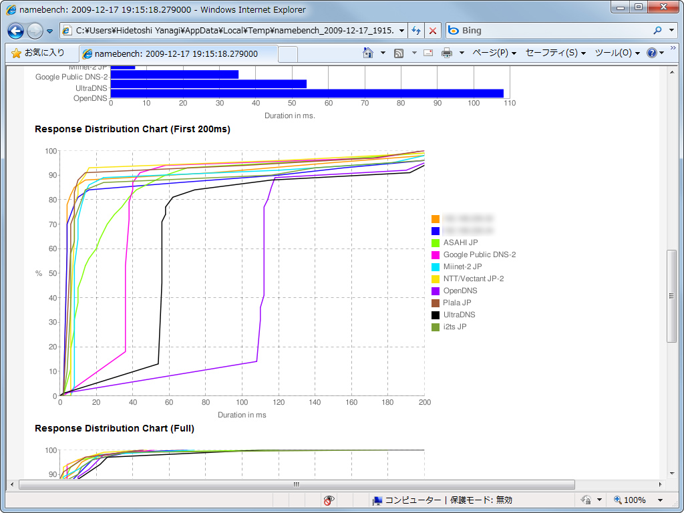The image size is (684, 513).
Task: Open the zoom level dropdown arrow
Action: point(660,500)
